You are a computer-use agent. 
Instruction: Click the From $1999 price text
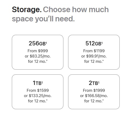tap(94, 90)
